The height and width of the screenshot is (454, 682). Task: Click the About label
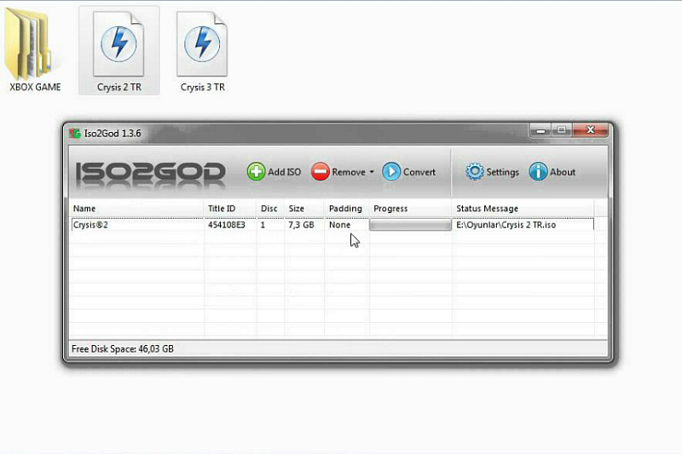[563, 172]
